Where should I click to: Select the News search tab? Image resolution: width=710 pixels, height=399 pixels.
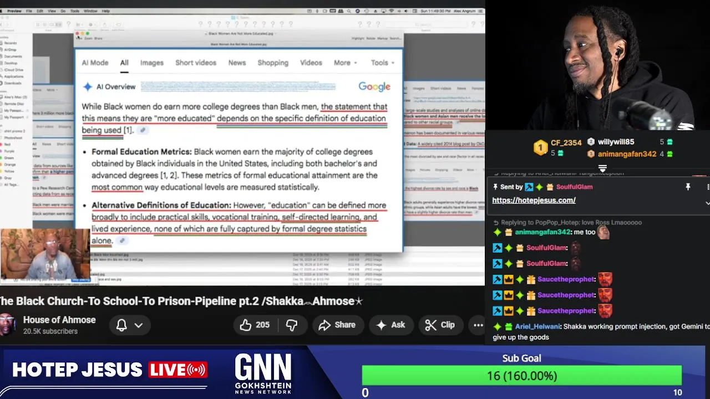coord(237,63)
